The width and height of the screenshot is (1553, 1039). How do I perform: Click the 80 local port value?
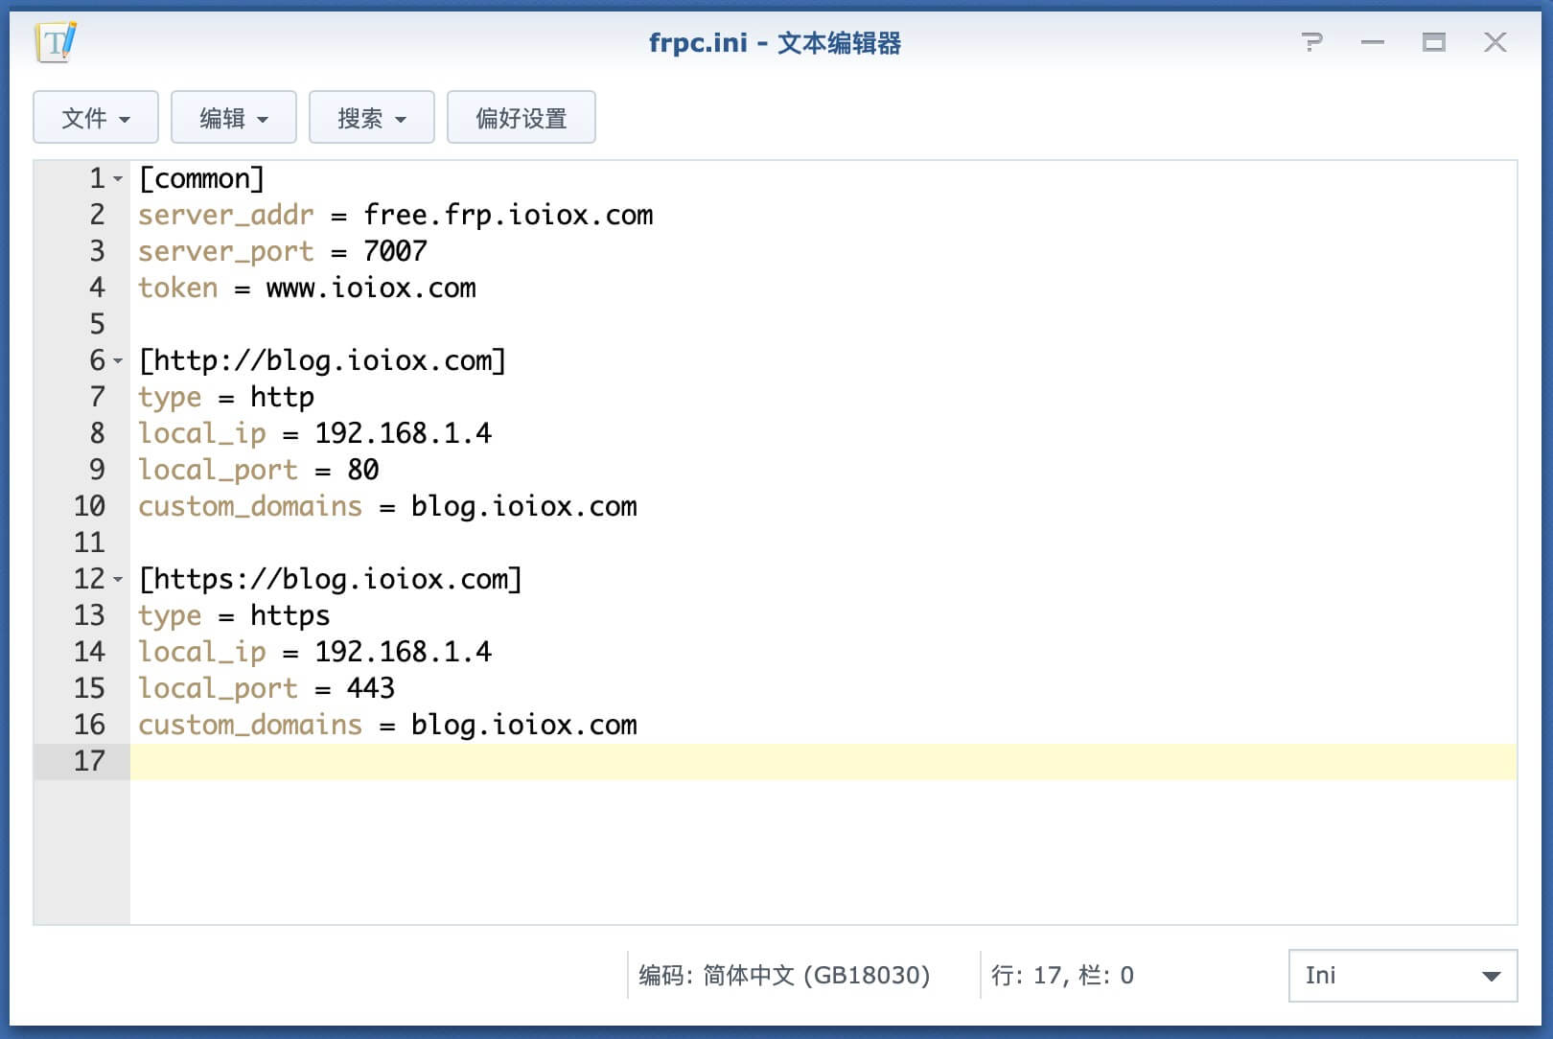coord(363,470)
